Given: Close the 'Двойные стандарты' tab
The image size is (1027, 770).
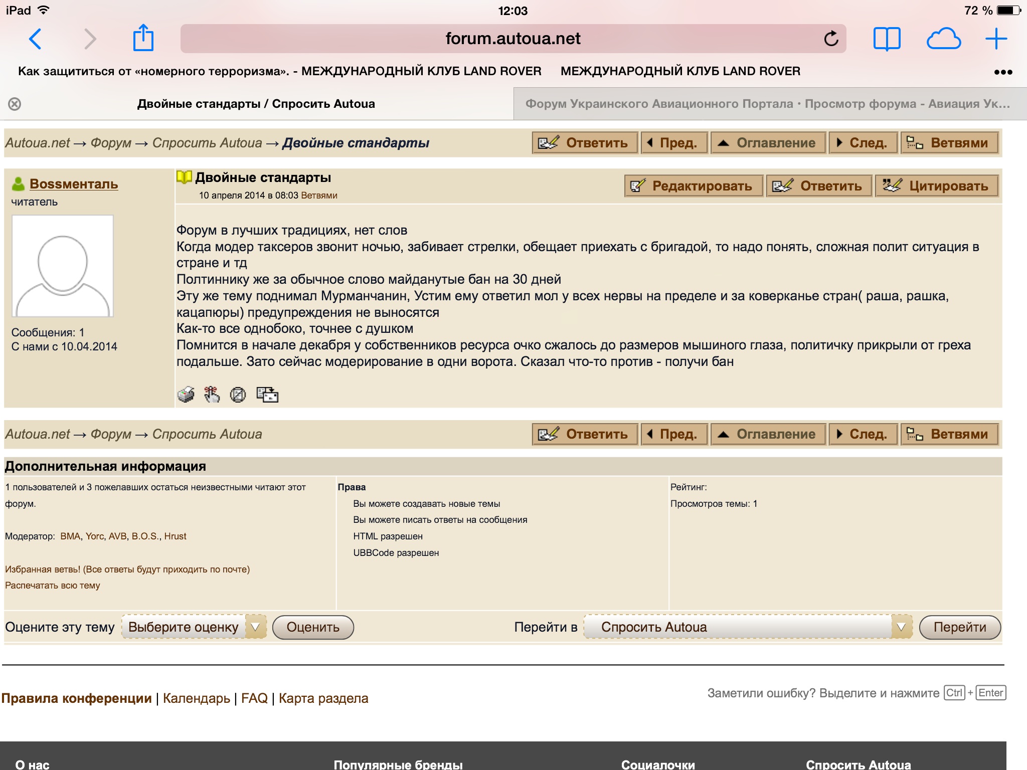Looking at the screenshot, I should coord(15,104).
